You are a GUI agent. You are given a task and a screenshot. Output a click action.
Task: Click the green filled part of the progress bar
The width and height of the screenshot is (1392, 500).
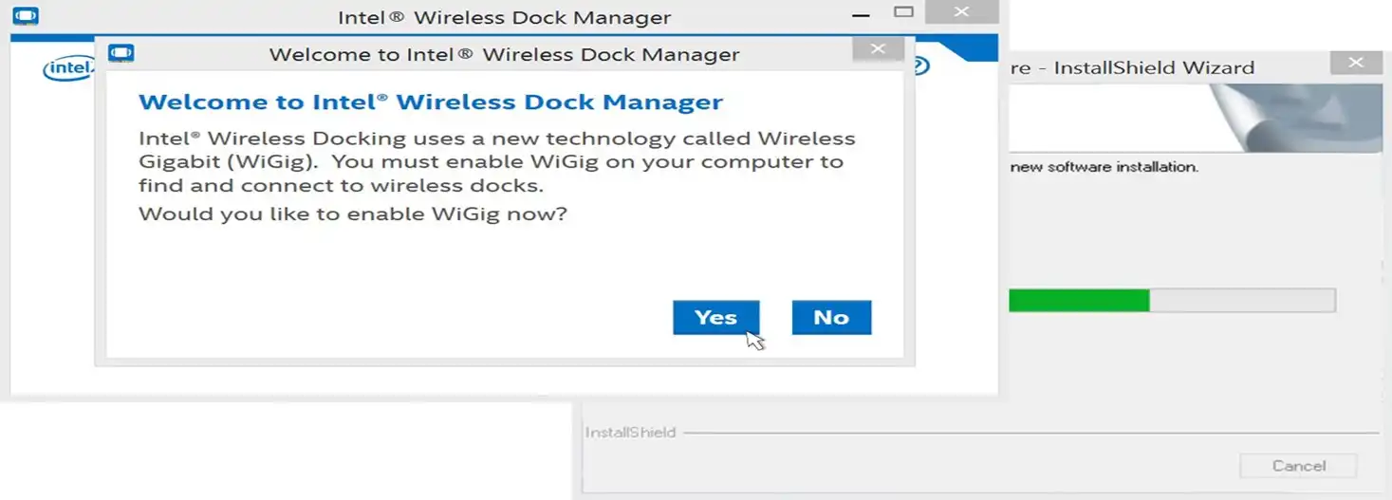tap(1078, 301)
